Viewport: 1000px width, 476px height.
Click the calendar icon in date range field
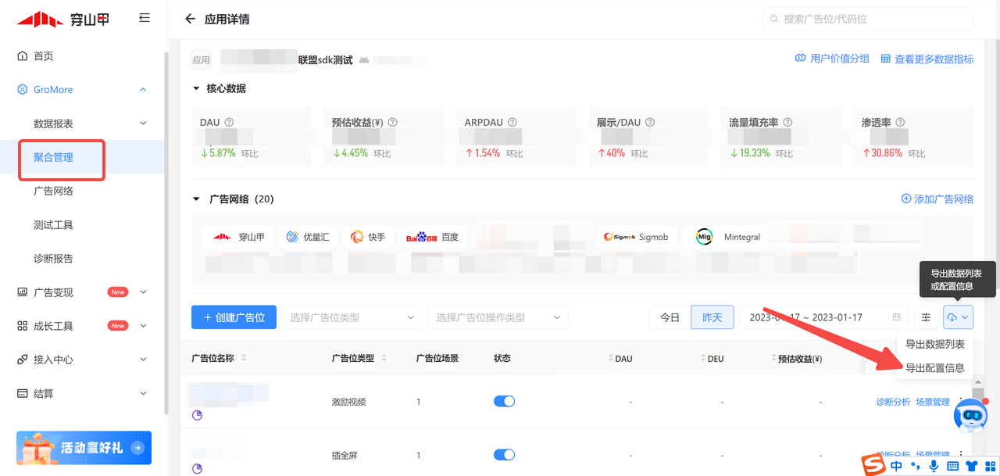897,317
